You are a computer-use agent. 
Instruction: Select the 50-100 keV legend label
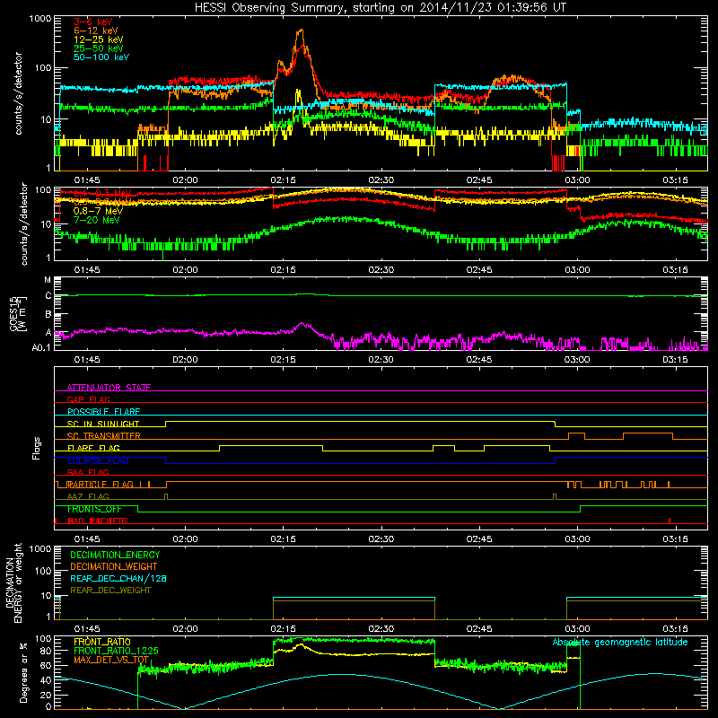pos(101,57)
